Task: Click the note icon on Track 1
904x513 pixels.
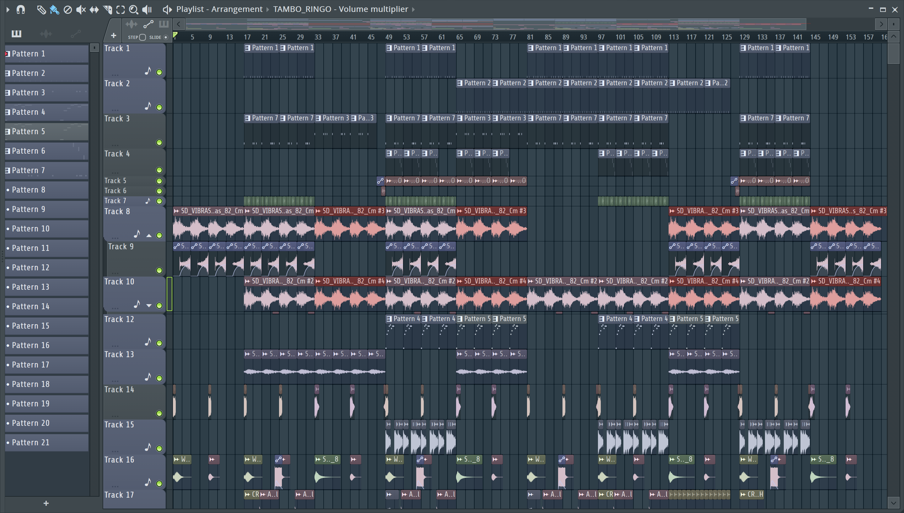Action: (x=148, y=71)
